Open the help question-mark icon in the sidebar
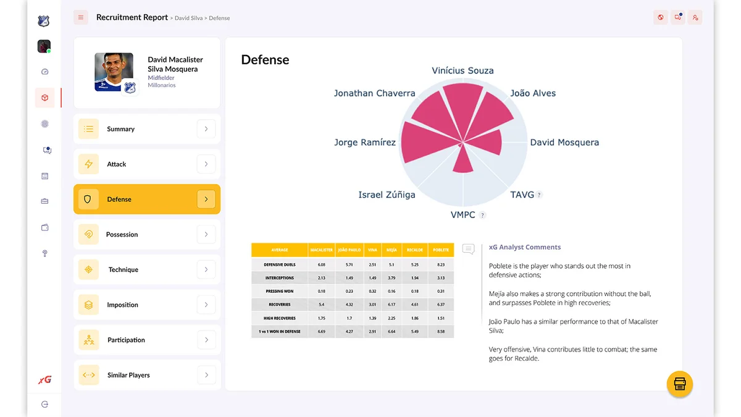Viewport: 741px width, 417px height. pos(44,253)
